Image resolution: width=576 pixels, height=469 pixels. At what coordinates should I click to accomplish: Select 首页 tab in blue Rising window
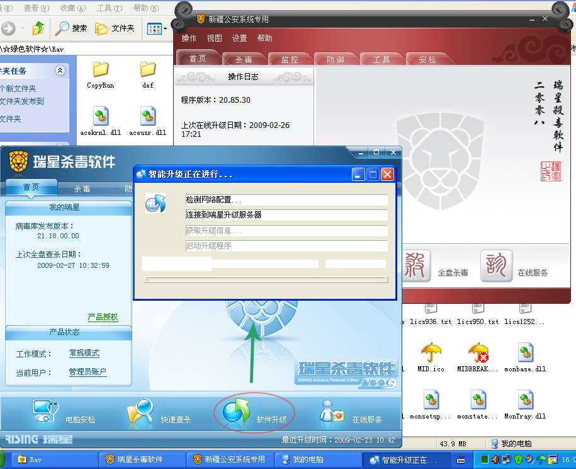pos(31,187)
